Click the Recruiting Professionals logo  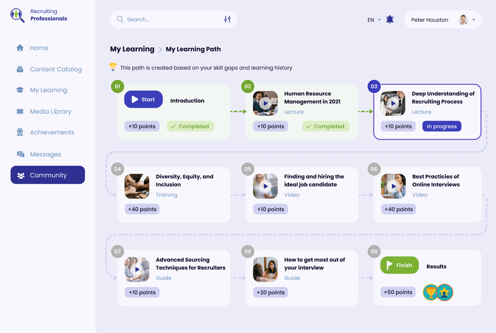[x=18, y=15]
